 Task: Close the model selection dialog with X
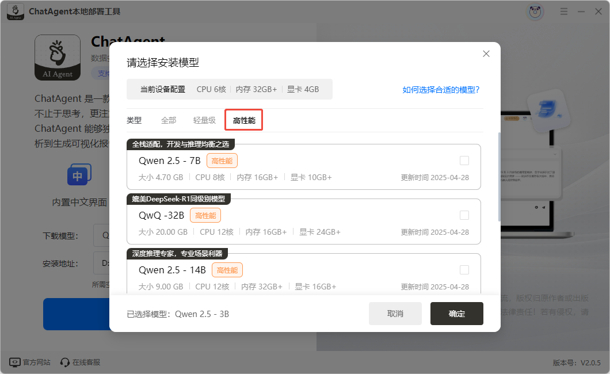(486, 54)
